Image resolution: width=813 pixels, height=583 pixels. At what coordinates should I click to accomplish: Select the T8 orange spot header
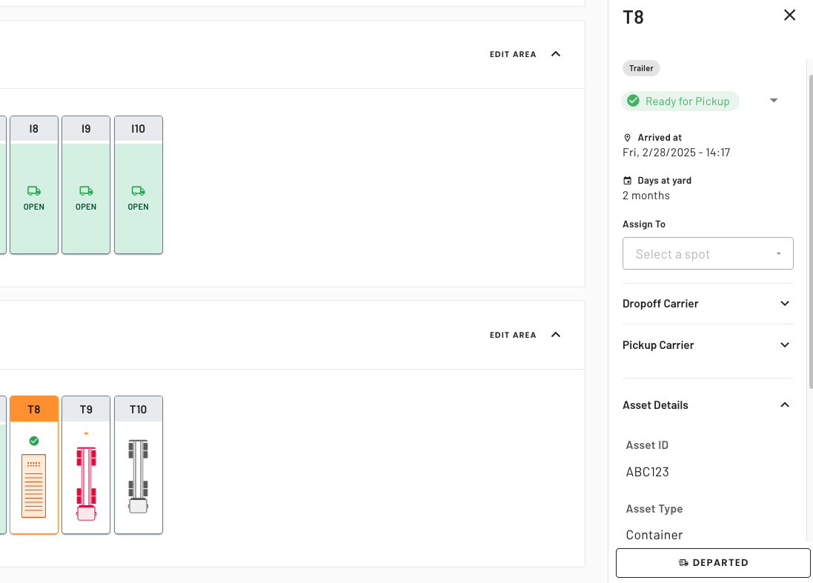(x=33, y=410)
